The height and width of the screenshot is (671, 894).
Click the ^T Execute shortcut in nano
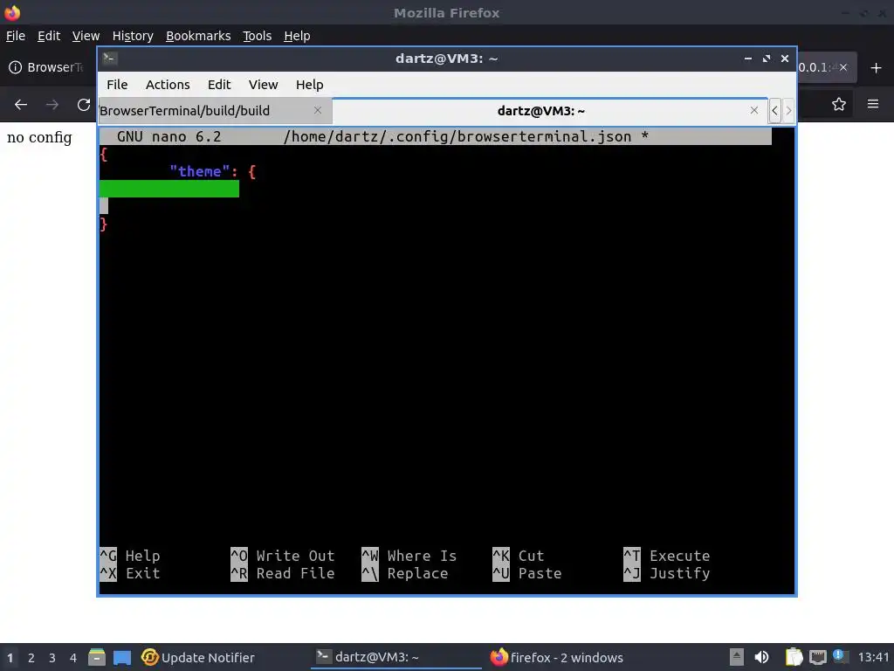click(667, 556)
